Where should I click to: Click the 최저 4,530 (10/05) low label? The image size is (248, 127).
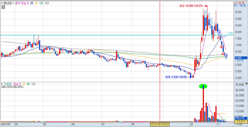coord(176,77)
